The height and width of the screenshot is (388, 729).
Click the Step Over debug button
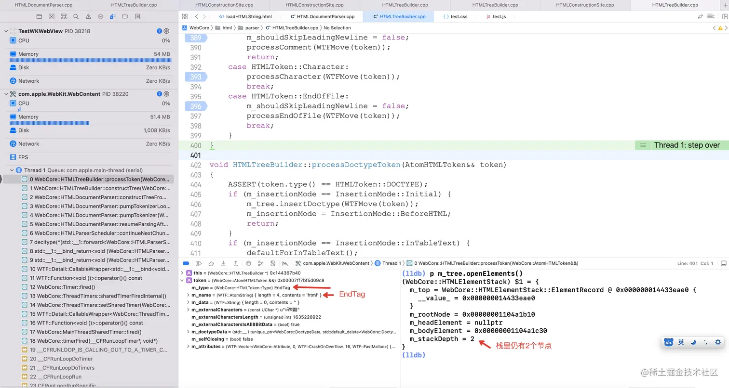[x=211, y=263]
